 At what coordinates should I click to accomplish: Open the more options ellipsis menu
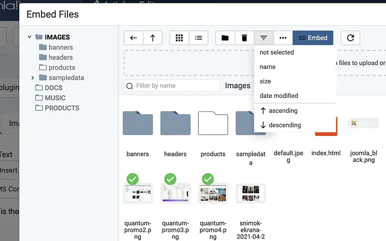click(283, 38)
